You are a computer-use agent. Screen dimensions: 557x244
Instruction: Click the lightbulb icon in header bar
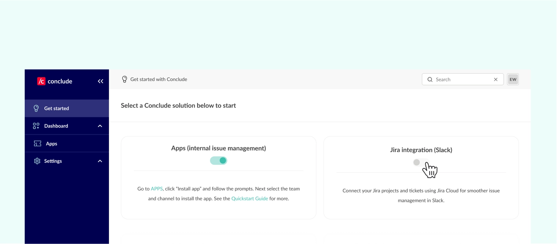pos(124,79)
